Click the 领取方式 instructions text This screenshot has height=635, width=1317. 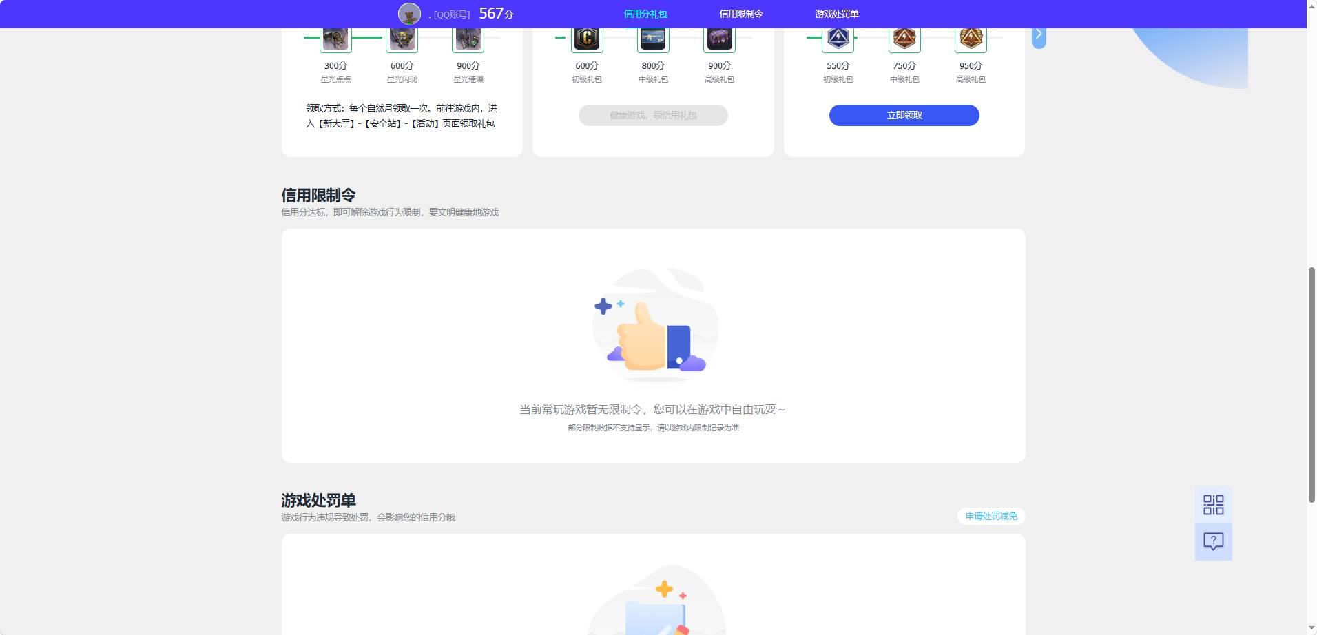(402, 116)
